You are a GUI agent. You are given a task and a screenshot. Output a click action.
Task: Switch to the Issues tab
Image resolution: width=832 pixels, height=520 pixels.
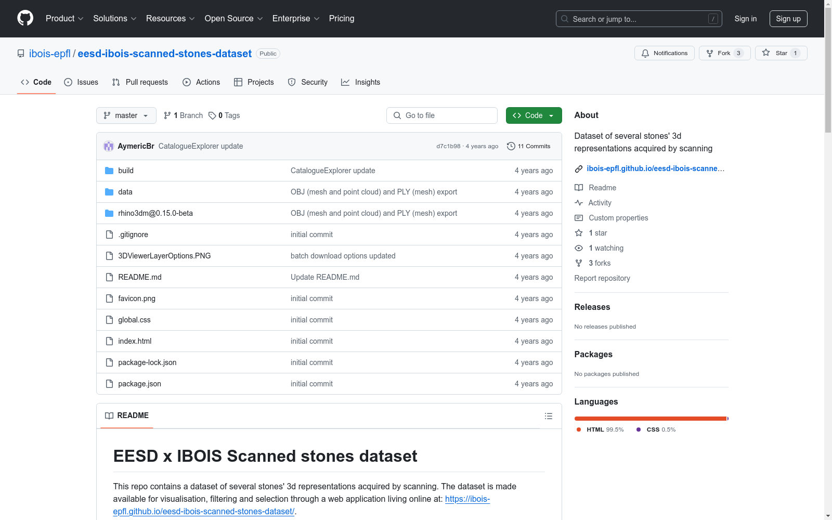81,82
